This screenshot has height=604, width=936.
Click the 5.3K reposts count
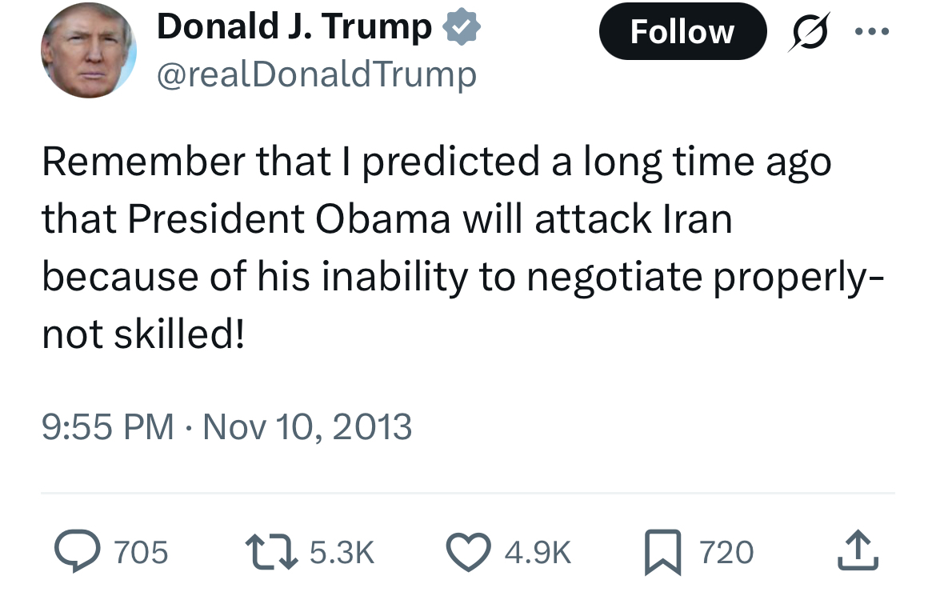pyautogui.click(x=342, y=552)
